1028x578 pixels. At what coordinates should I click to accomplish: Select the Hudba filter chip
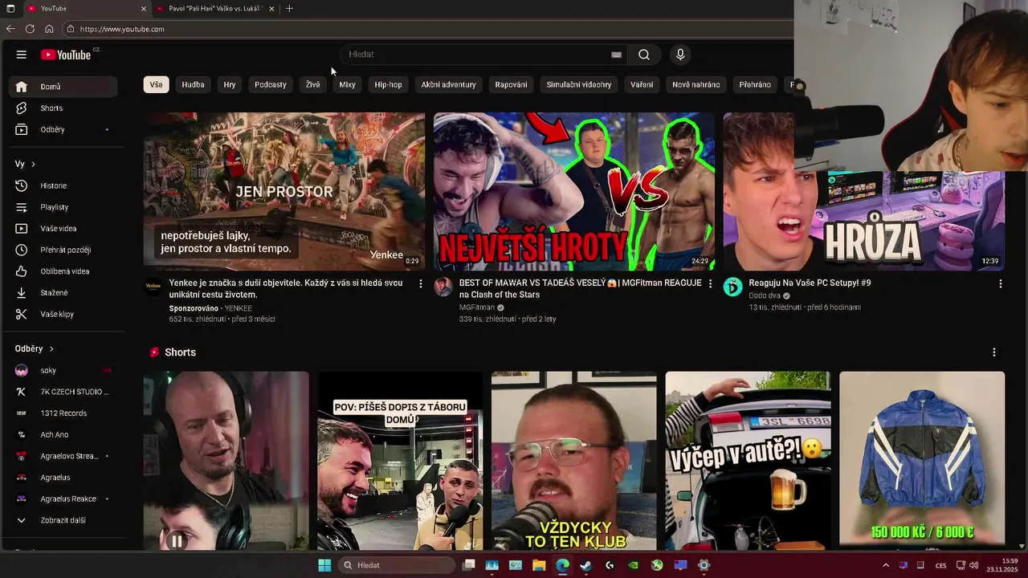193,84
